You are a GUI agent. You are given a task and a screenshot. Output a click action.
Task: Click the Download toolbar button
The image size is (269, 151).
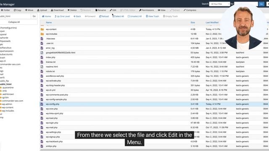57,10
